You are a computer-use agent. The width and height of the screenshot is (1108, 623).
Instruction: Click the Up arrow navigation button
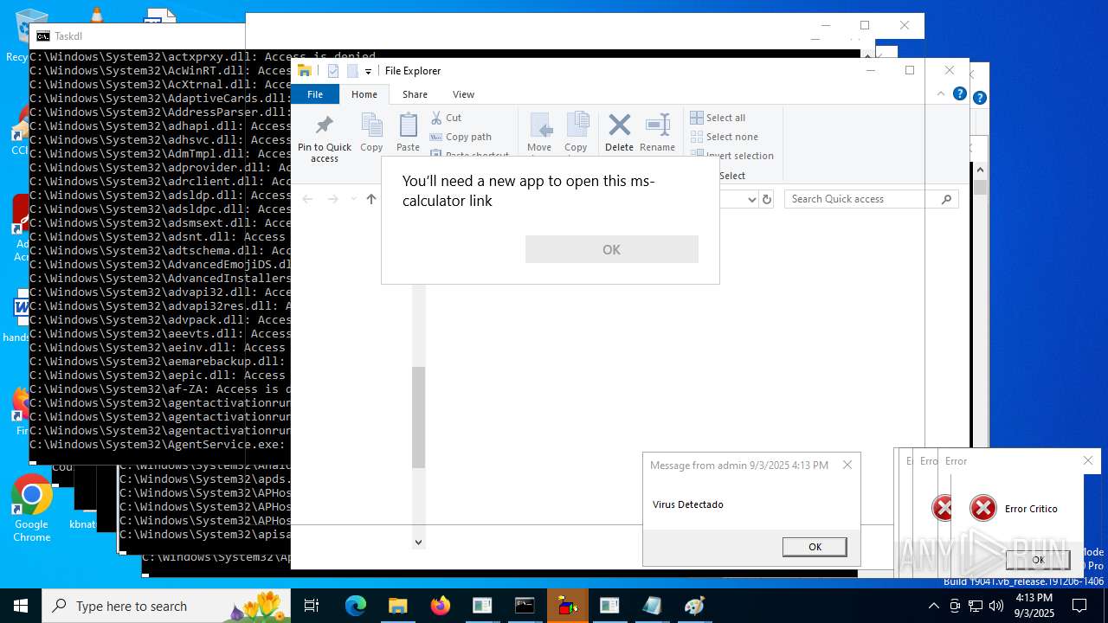point(371,199)
